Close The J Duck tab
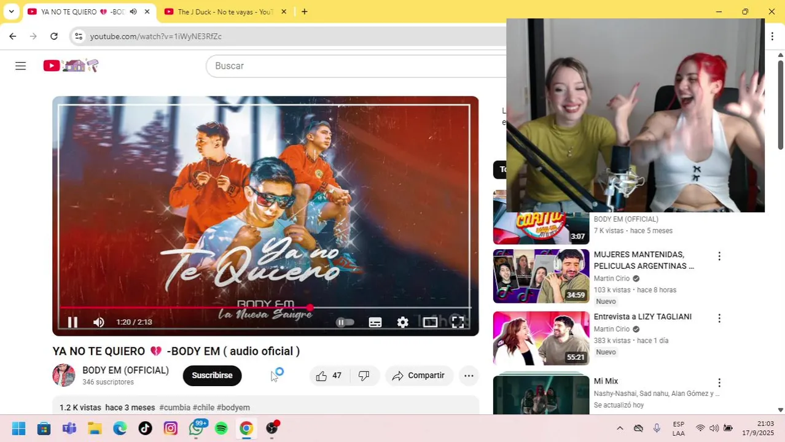This screenshot has height=442, width=785. tap(284, 12)
